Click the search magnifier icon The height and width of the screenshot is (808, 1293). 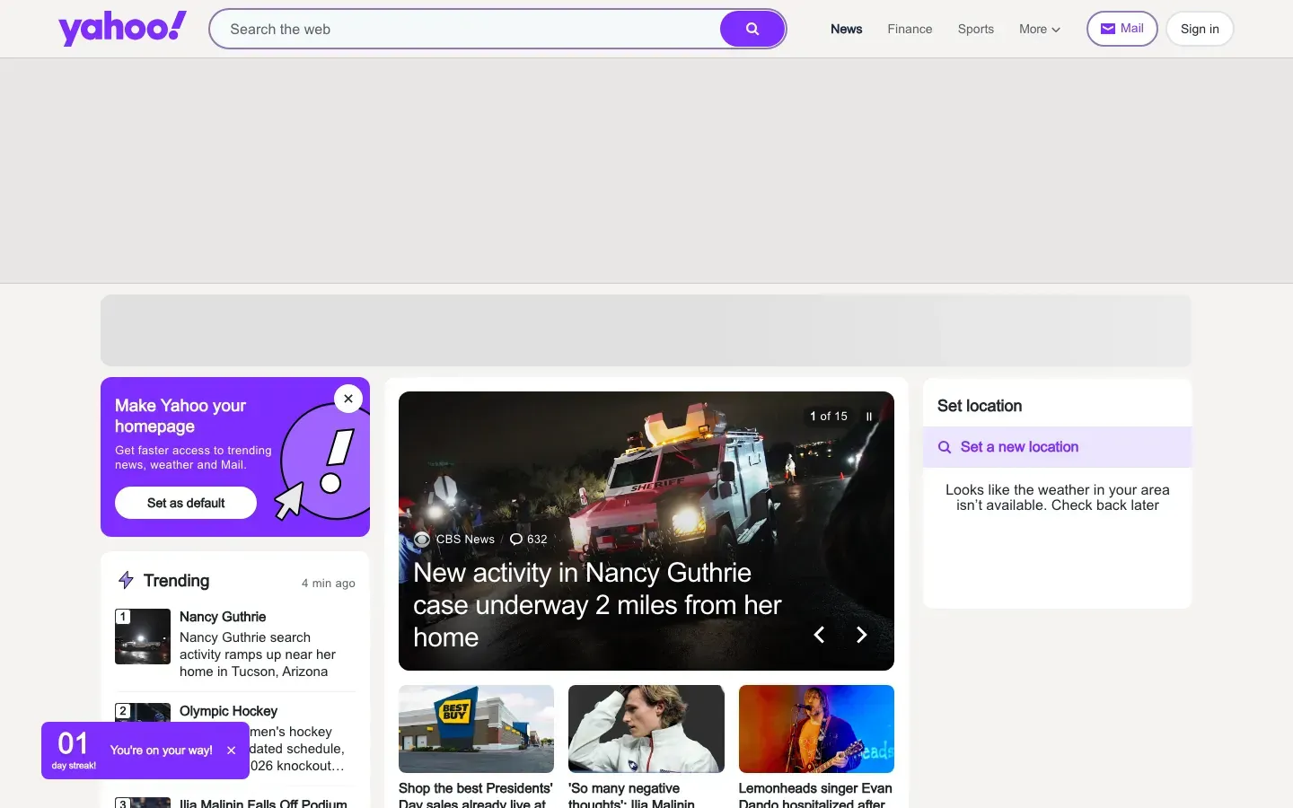click(752, 28)
